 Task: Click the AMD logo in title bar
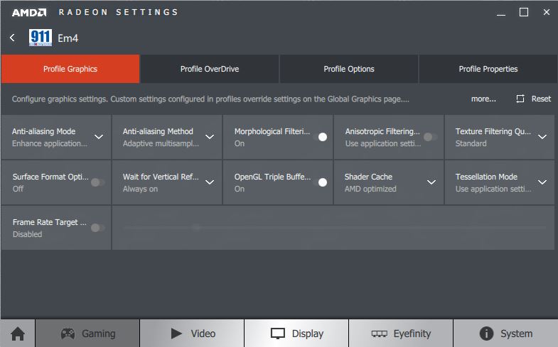29,13
